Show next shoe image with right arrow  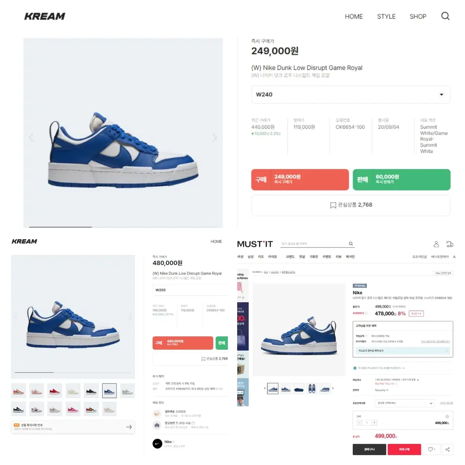[215, 138]
